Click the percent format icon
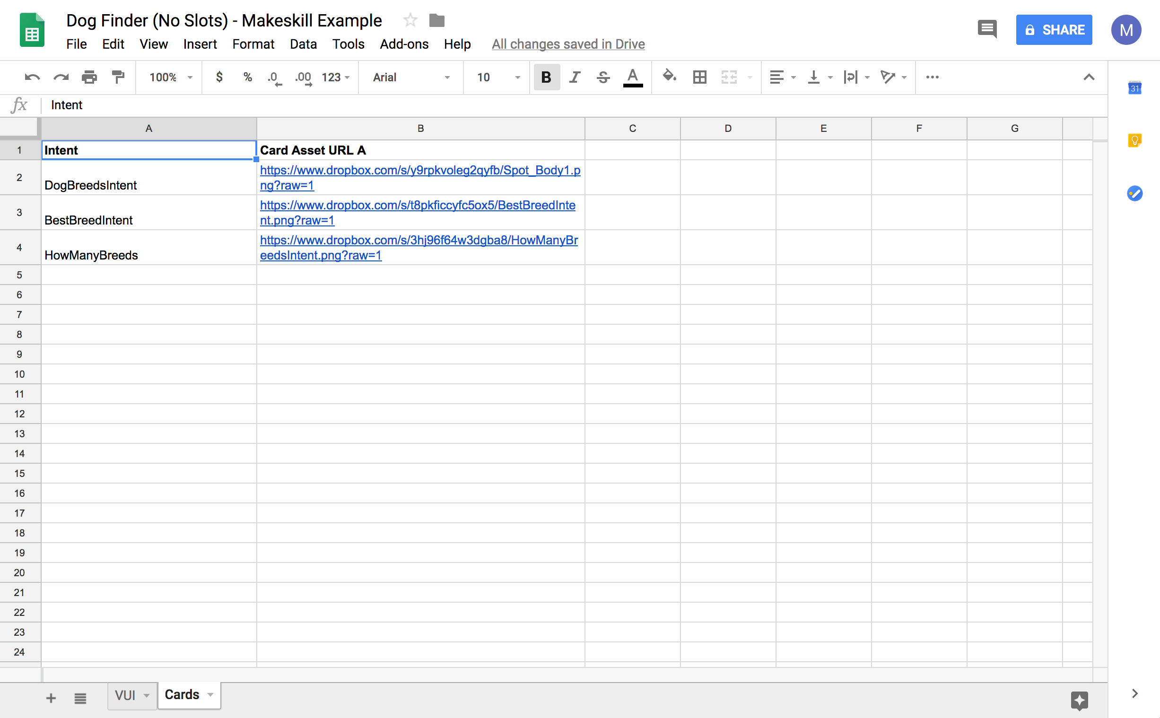 click(247, 77)
